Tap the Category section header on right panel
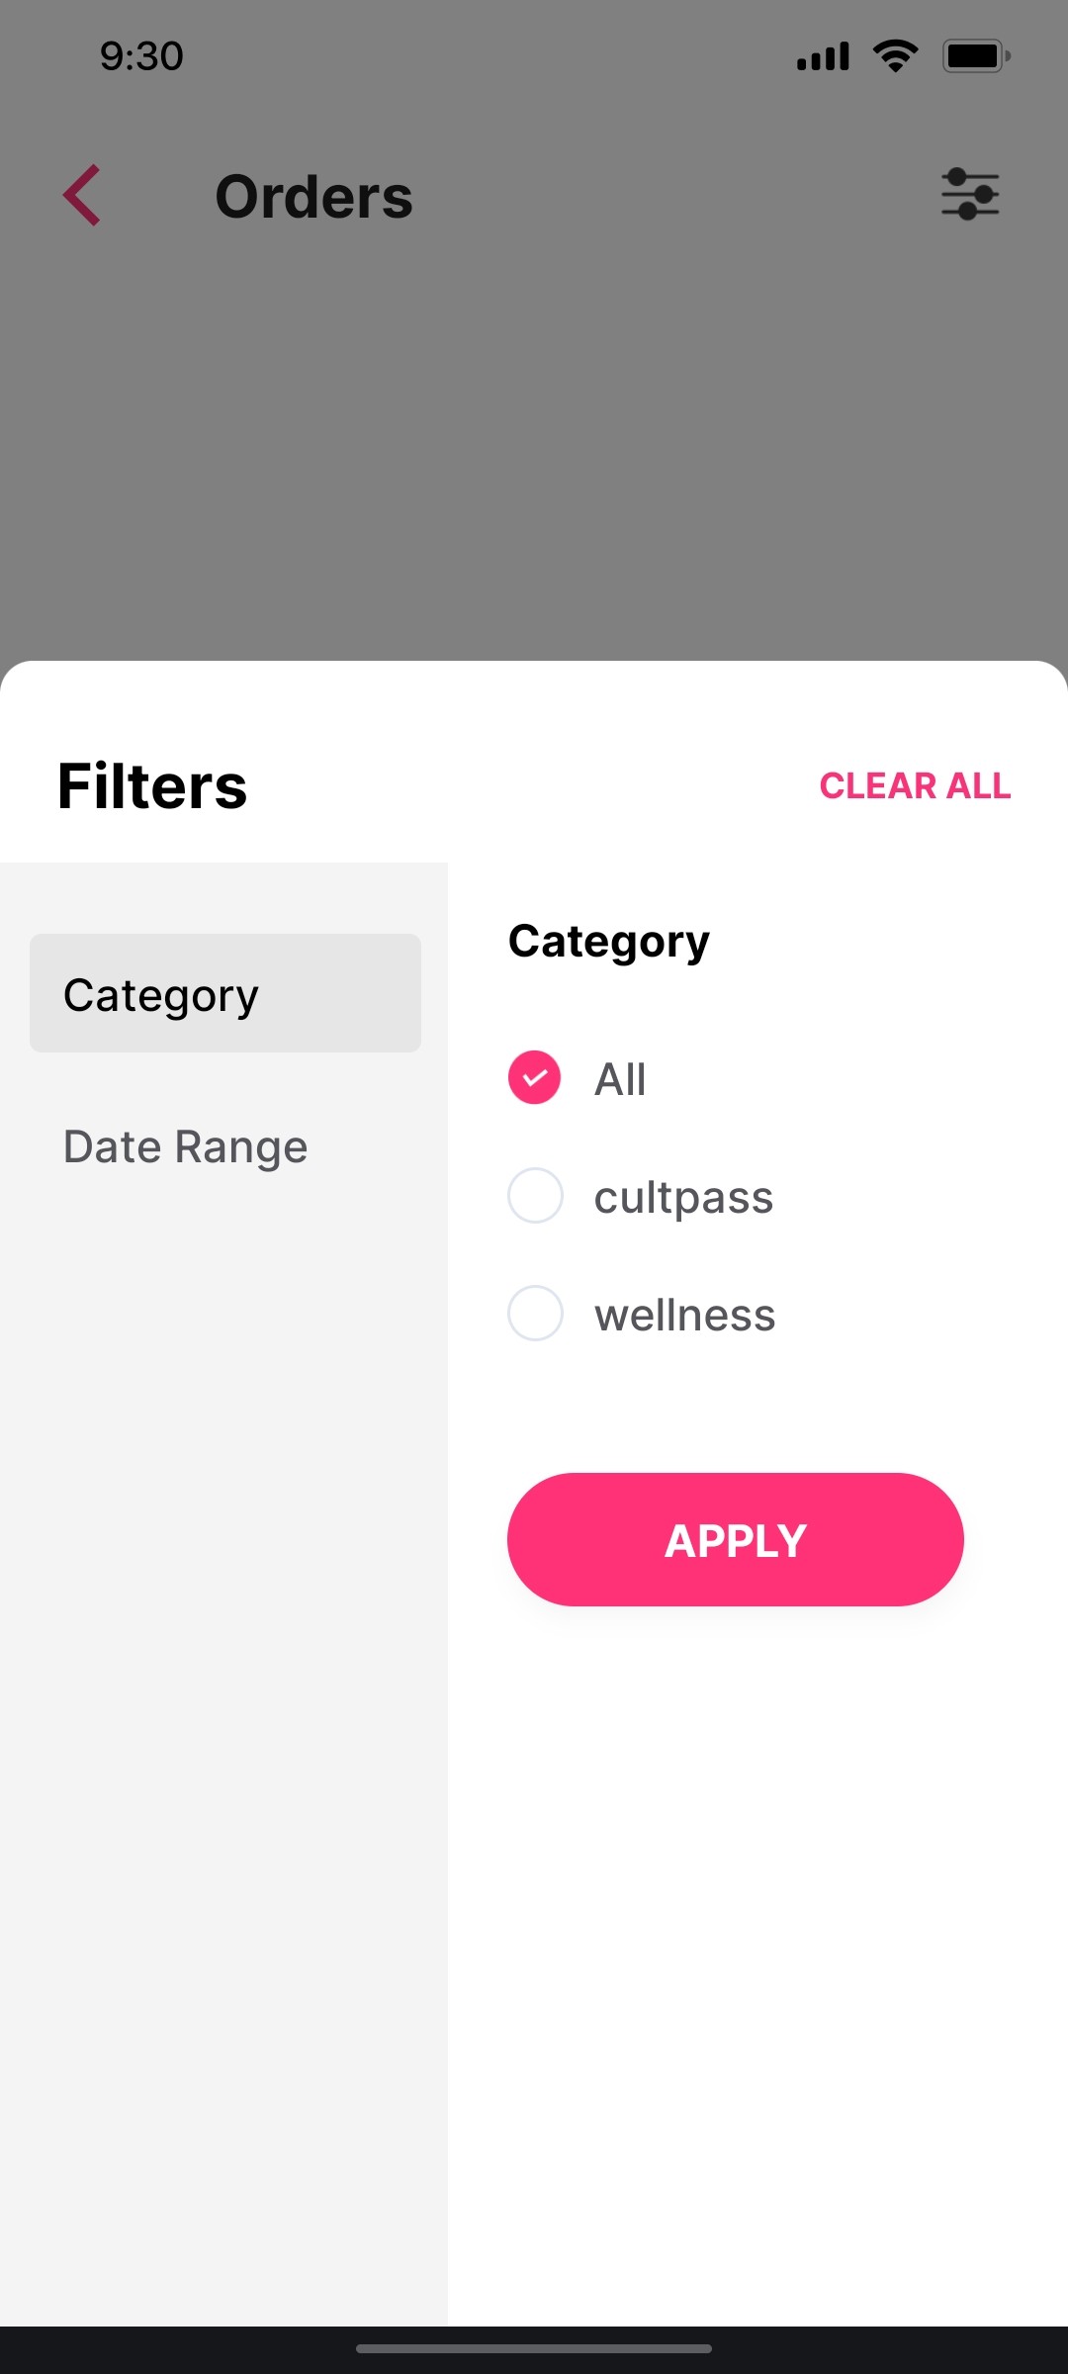This screenshot has width=1068, height=2374. (609, 941)
